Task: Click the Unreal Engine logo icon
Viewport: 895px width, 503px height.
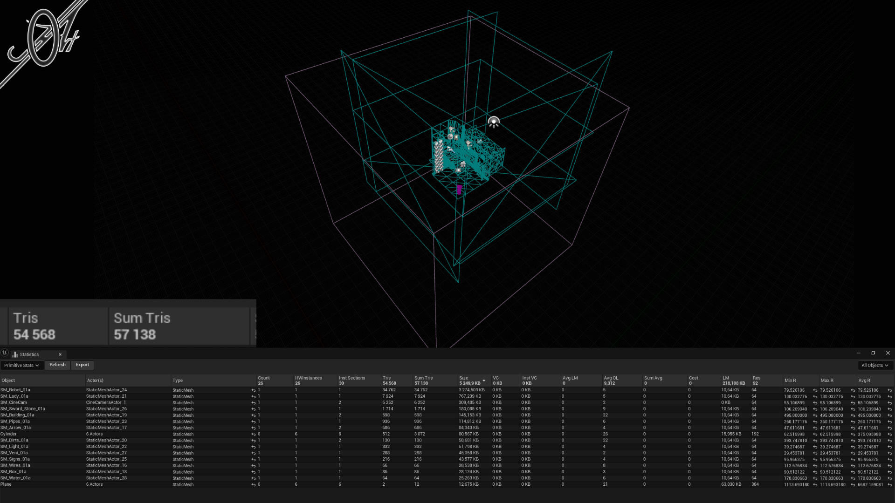Action: (5, 353)
